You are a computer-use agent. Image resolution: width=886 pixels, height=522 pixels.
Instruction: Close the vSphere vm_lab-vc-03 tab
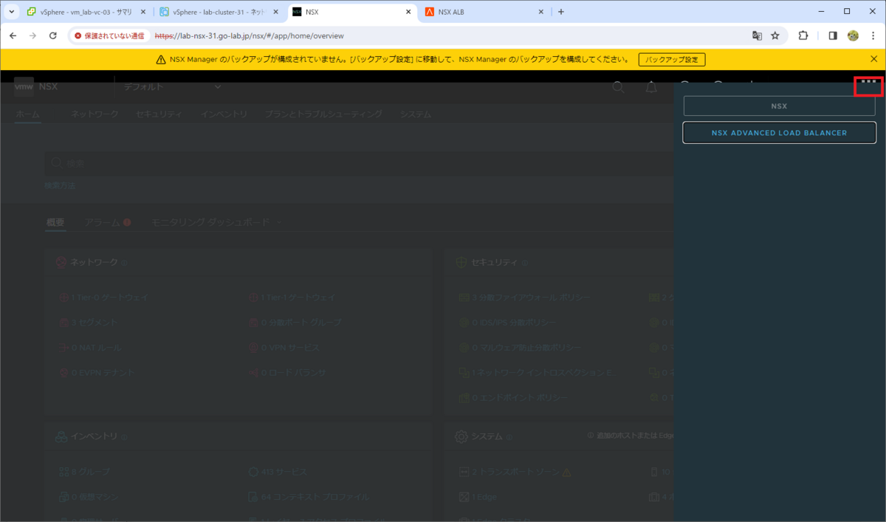143,12
